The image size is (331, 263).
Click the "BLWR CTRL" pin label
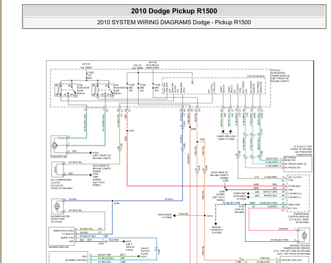pos(67,238)
